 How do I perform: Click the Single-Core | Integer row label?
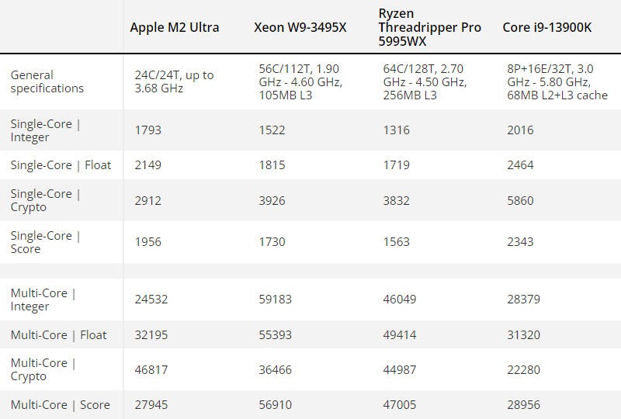pos(46,130)
